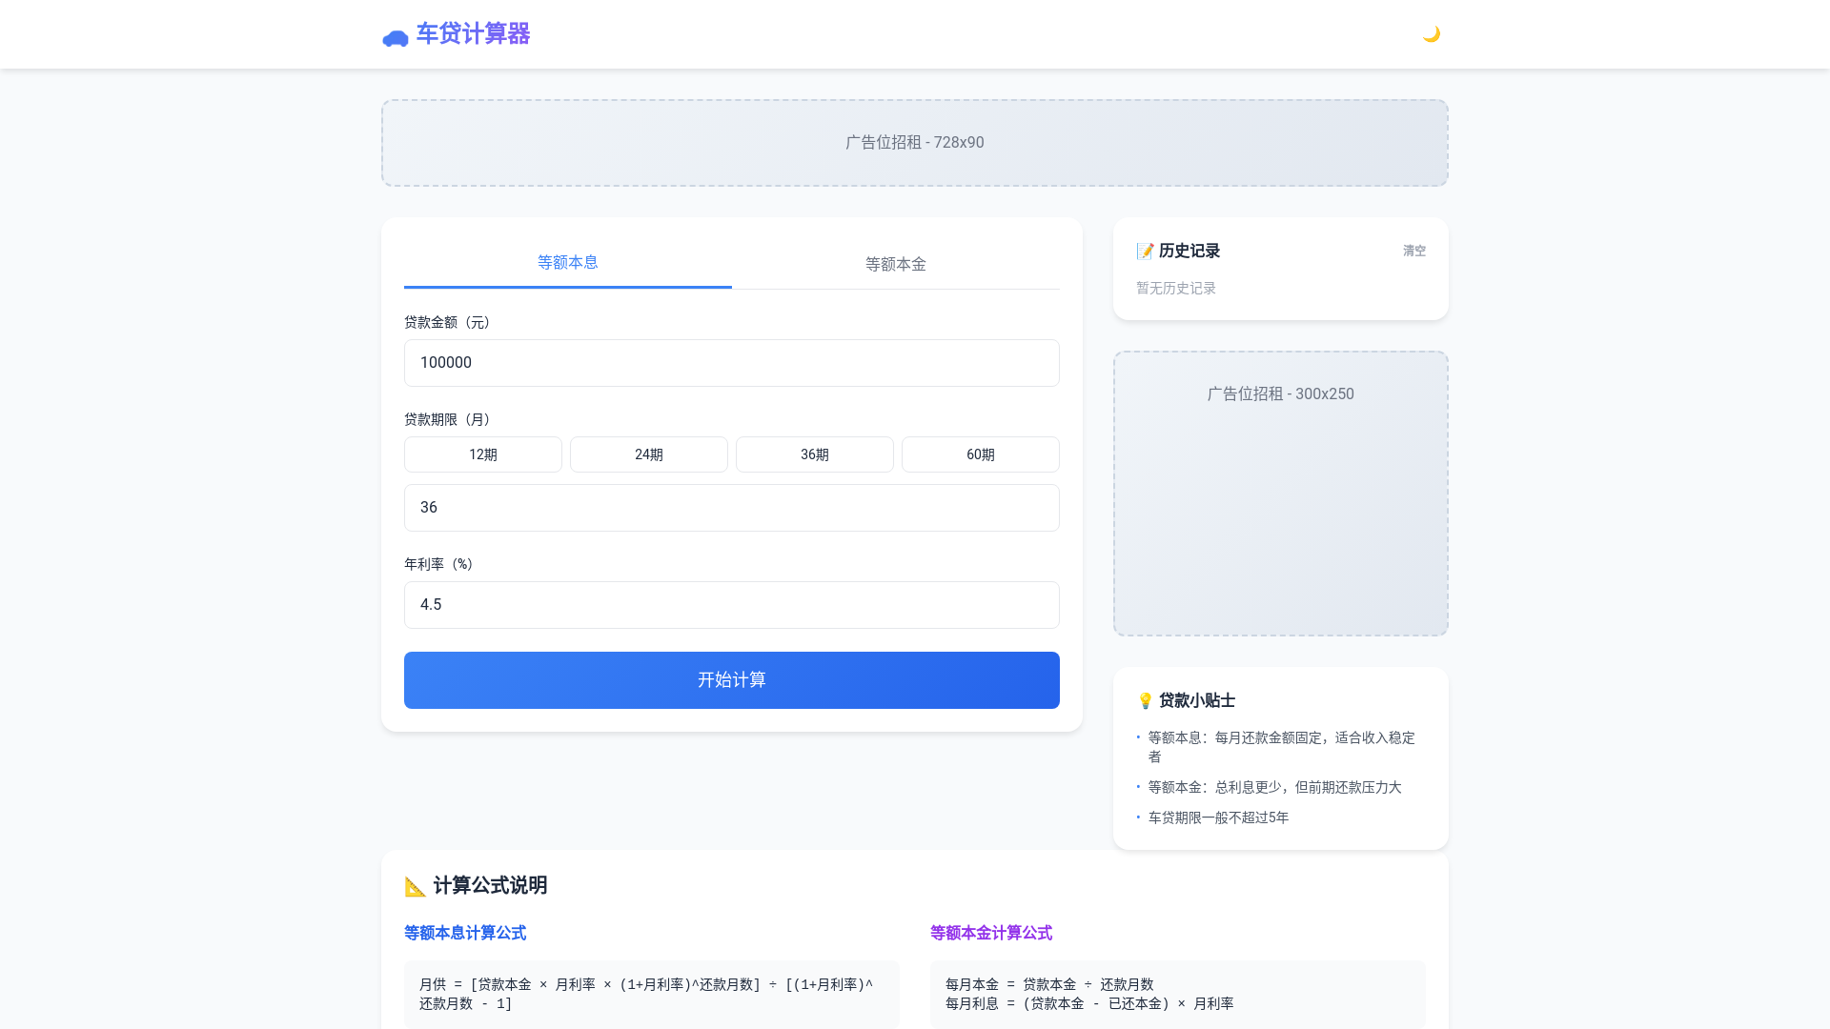The width and height of the screenshot is (1830, 1029).
Task: Select the 60期 term preset
Action: (x=981, y=454)
